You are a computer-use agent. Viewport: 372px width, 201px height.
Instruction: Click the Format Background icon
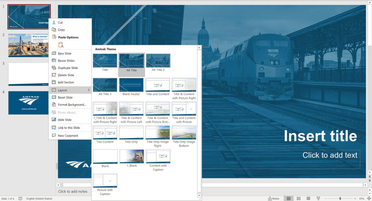(x=54, y=104)
